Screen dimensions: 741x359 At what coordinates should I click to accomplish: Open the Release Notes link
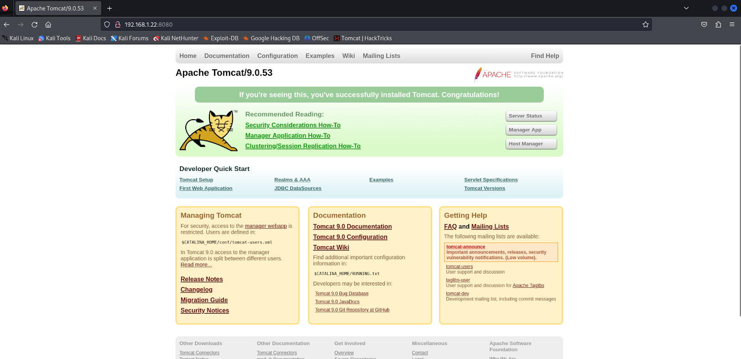[201, 279]
